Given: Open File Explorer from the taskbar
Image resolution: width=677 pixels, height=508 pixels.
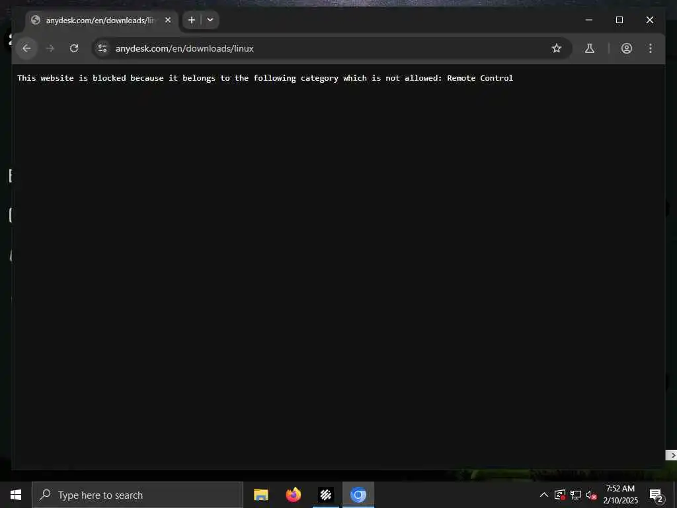Looking at the screenshot, I should pyautogui.click(x=260, y=495).
